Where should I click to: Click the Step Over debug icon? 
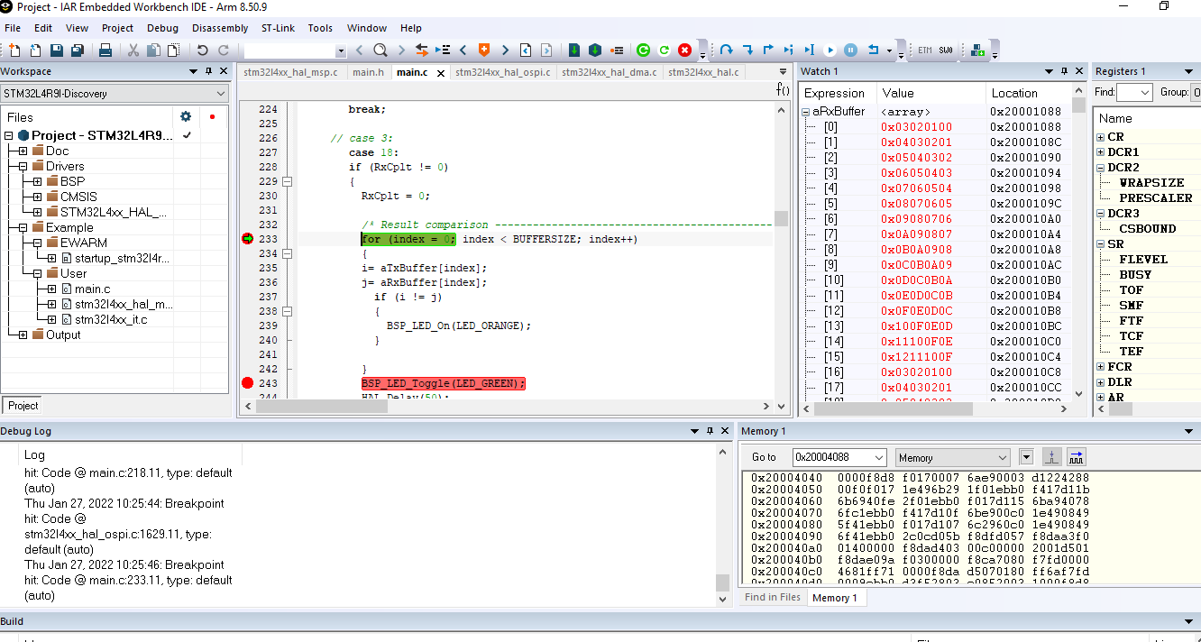pyautogui.click(x=725, y=50)
